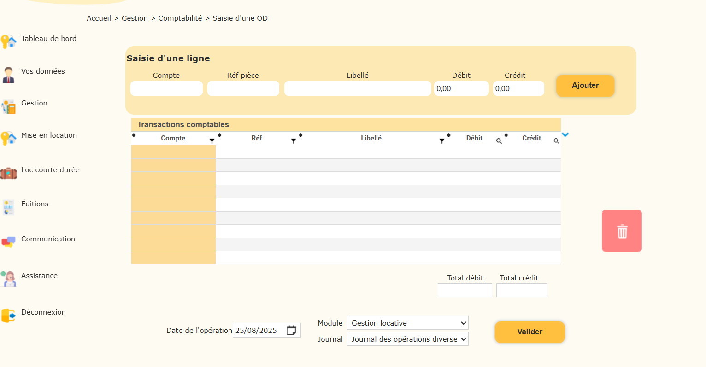Viewport: 706px width, 367px height.
Task: Click into the Libellé input field
Action: (x=358, y=88)
